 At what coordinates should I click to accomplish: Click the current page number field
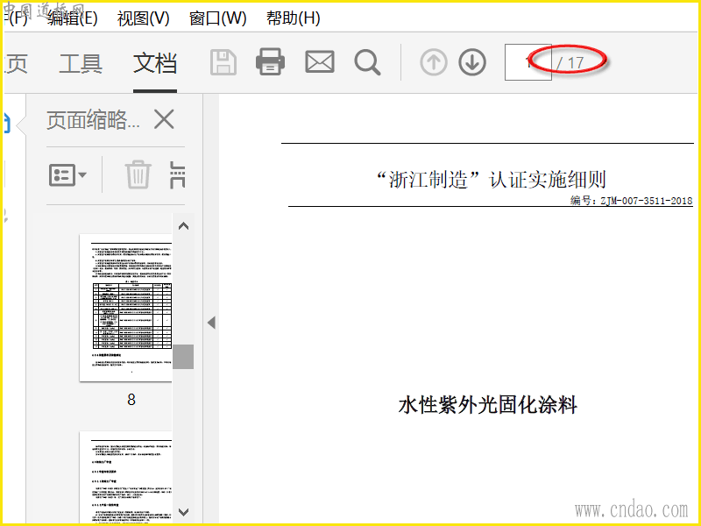click(x=528, y=62)
